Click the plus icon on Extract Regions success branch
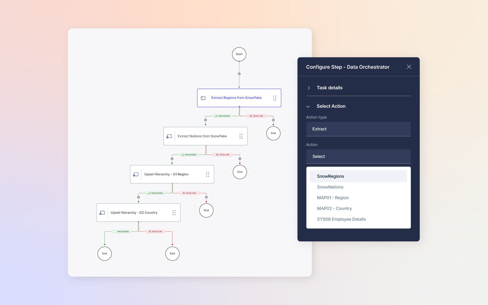 206,120
